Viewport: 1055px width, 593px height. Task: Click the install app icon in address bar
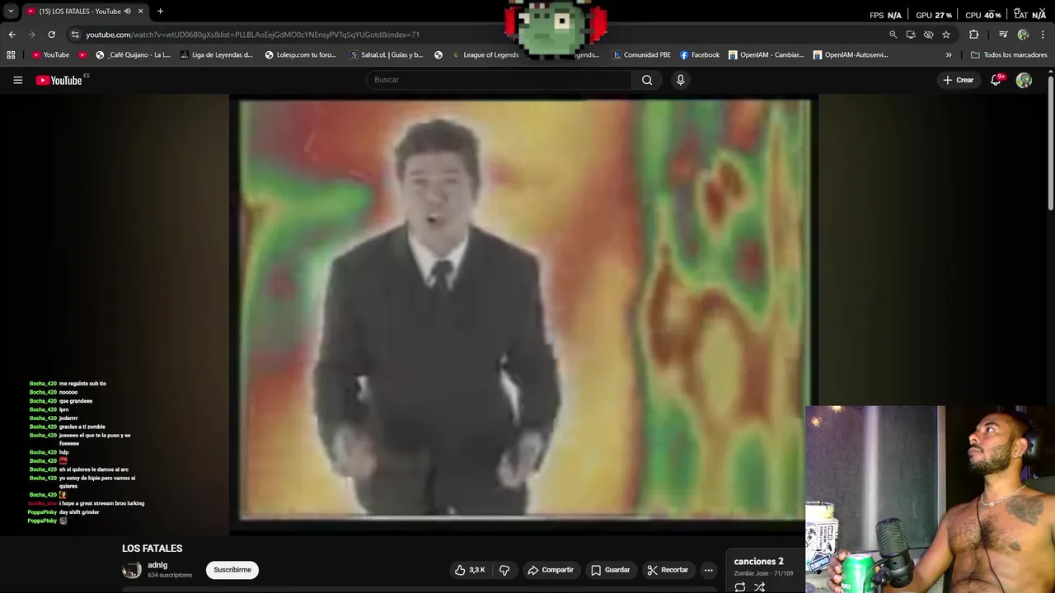911,35
